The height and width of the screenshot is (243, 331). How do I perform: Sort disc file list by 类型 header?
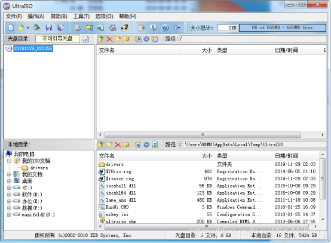pos(240,50)
